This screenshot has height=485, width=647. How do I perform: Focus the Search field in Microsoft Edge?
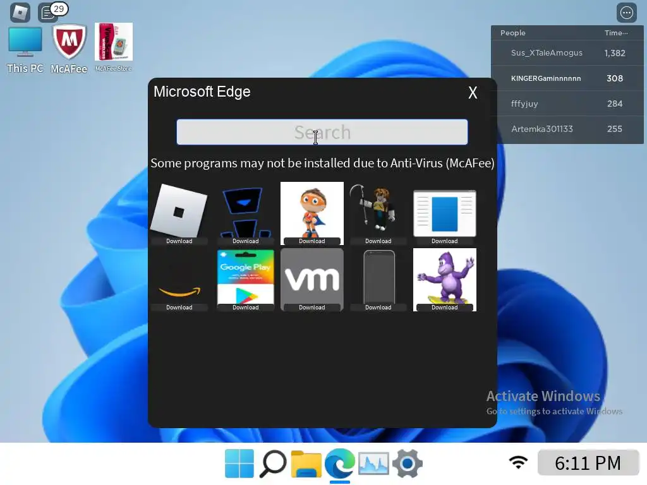322,132
